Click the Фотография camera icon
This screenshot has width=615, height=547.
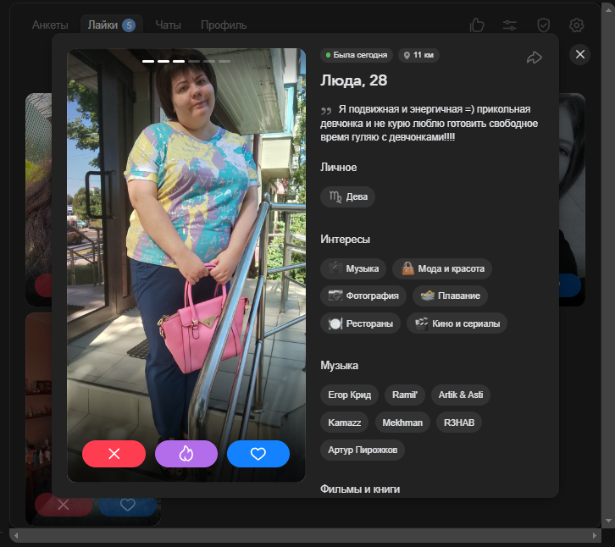[x=335, y=296]
